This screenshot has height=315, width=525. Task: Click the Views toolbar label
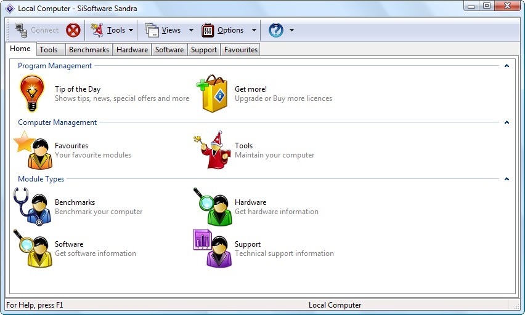tap(171, 30)
